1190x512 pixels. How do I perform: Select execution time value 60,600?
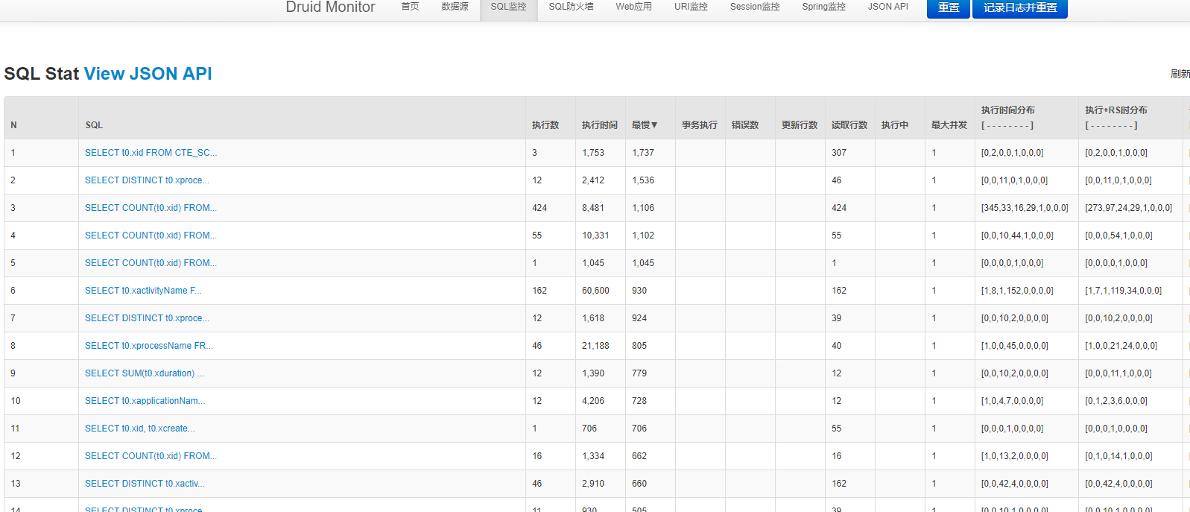tap(595, 291)
